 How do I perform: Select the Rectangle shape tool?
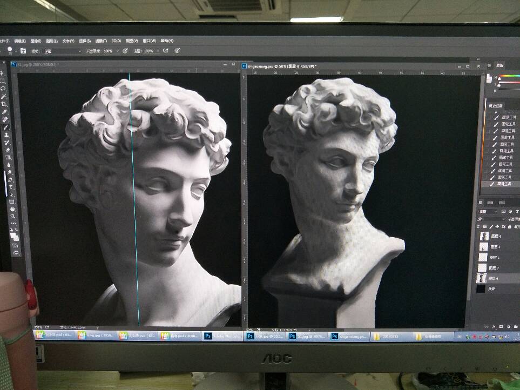[12, 201]
